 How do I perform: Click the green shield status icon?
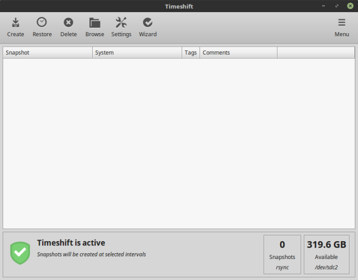coord(20,253)
